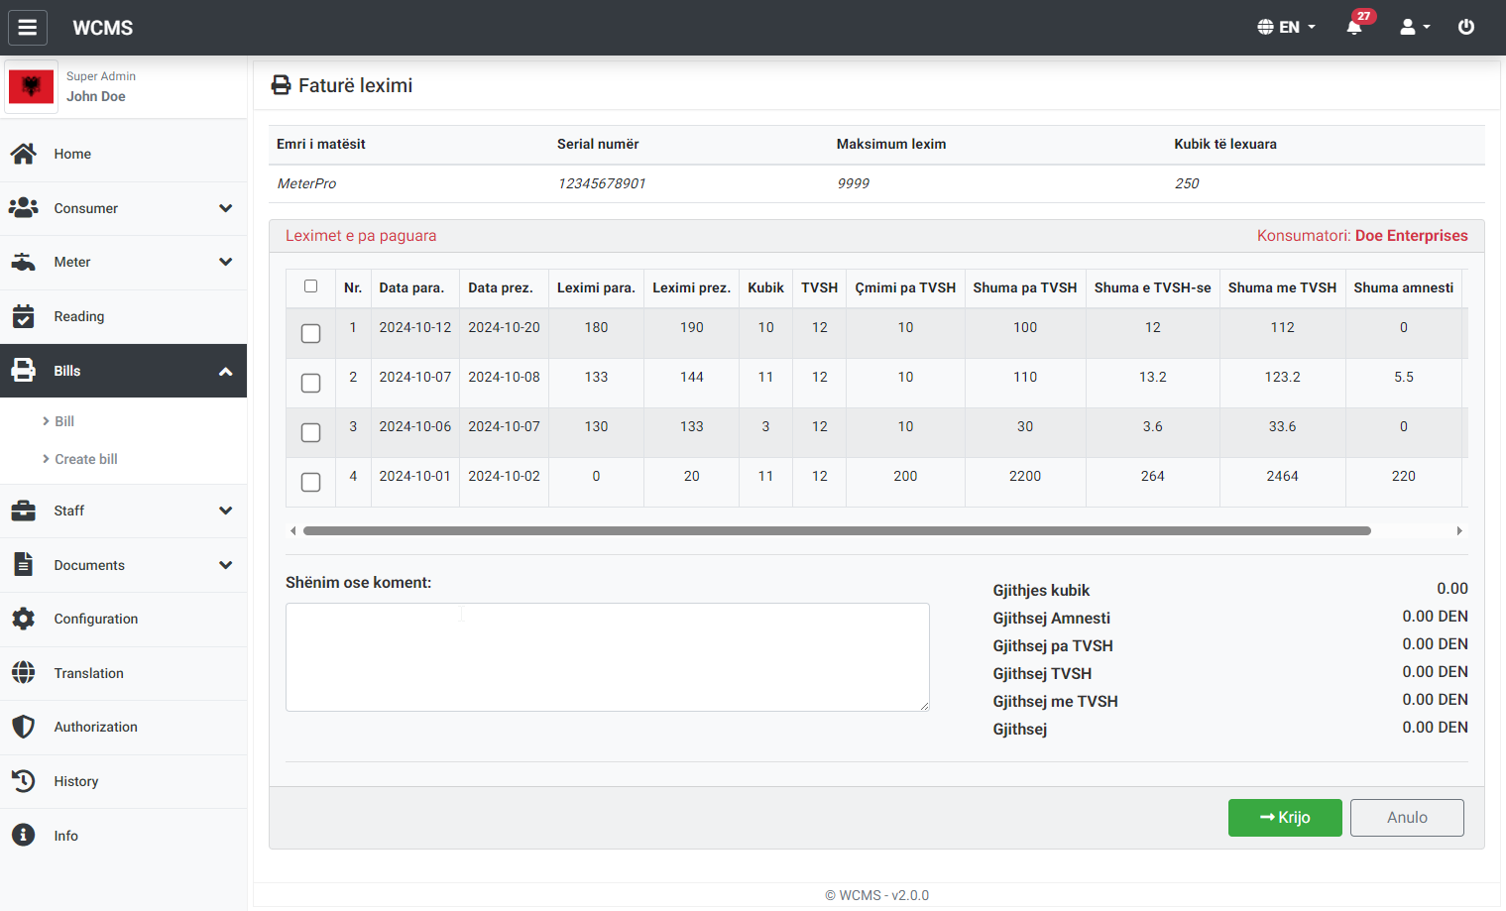Screen dimensions: 1506x911
Task: Click the Meter faucet icon
Action: tap(24, 262)
